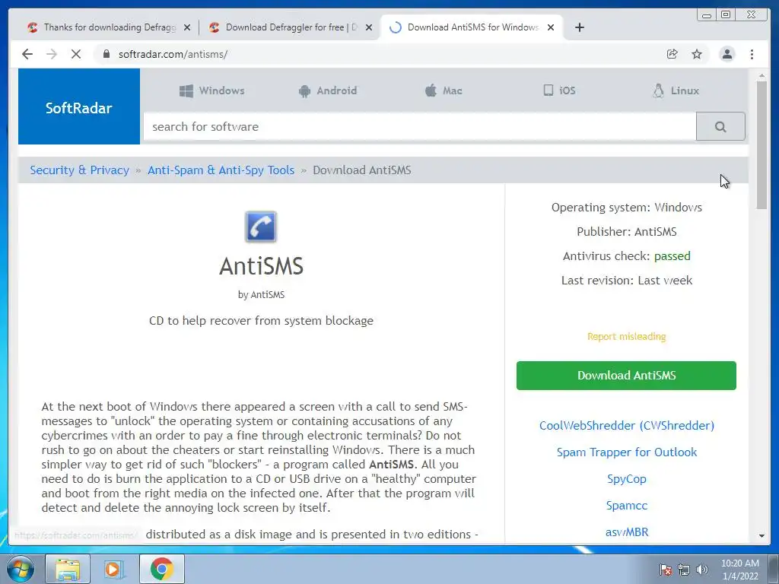
Task: Close the 'Thanks for downloading Defraggler' tab
Action: [187, 28]
